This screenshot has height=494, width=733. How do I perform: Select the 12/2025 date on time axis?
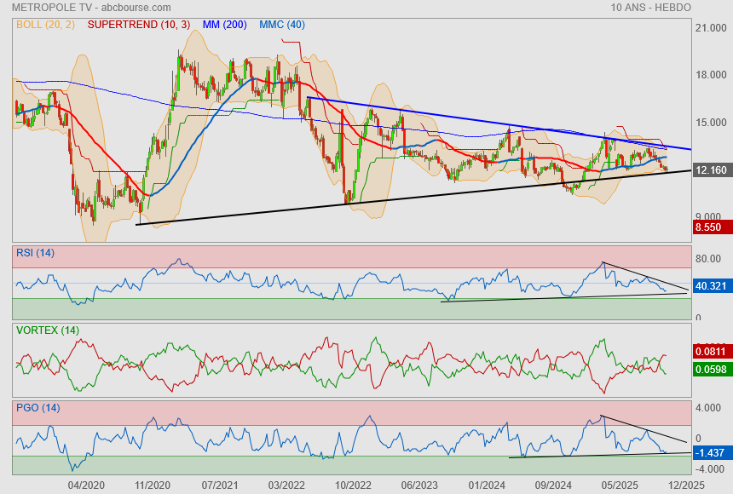[x=686, y=485]
